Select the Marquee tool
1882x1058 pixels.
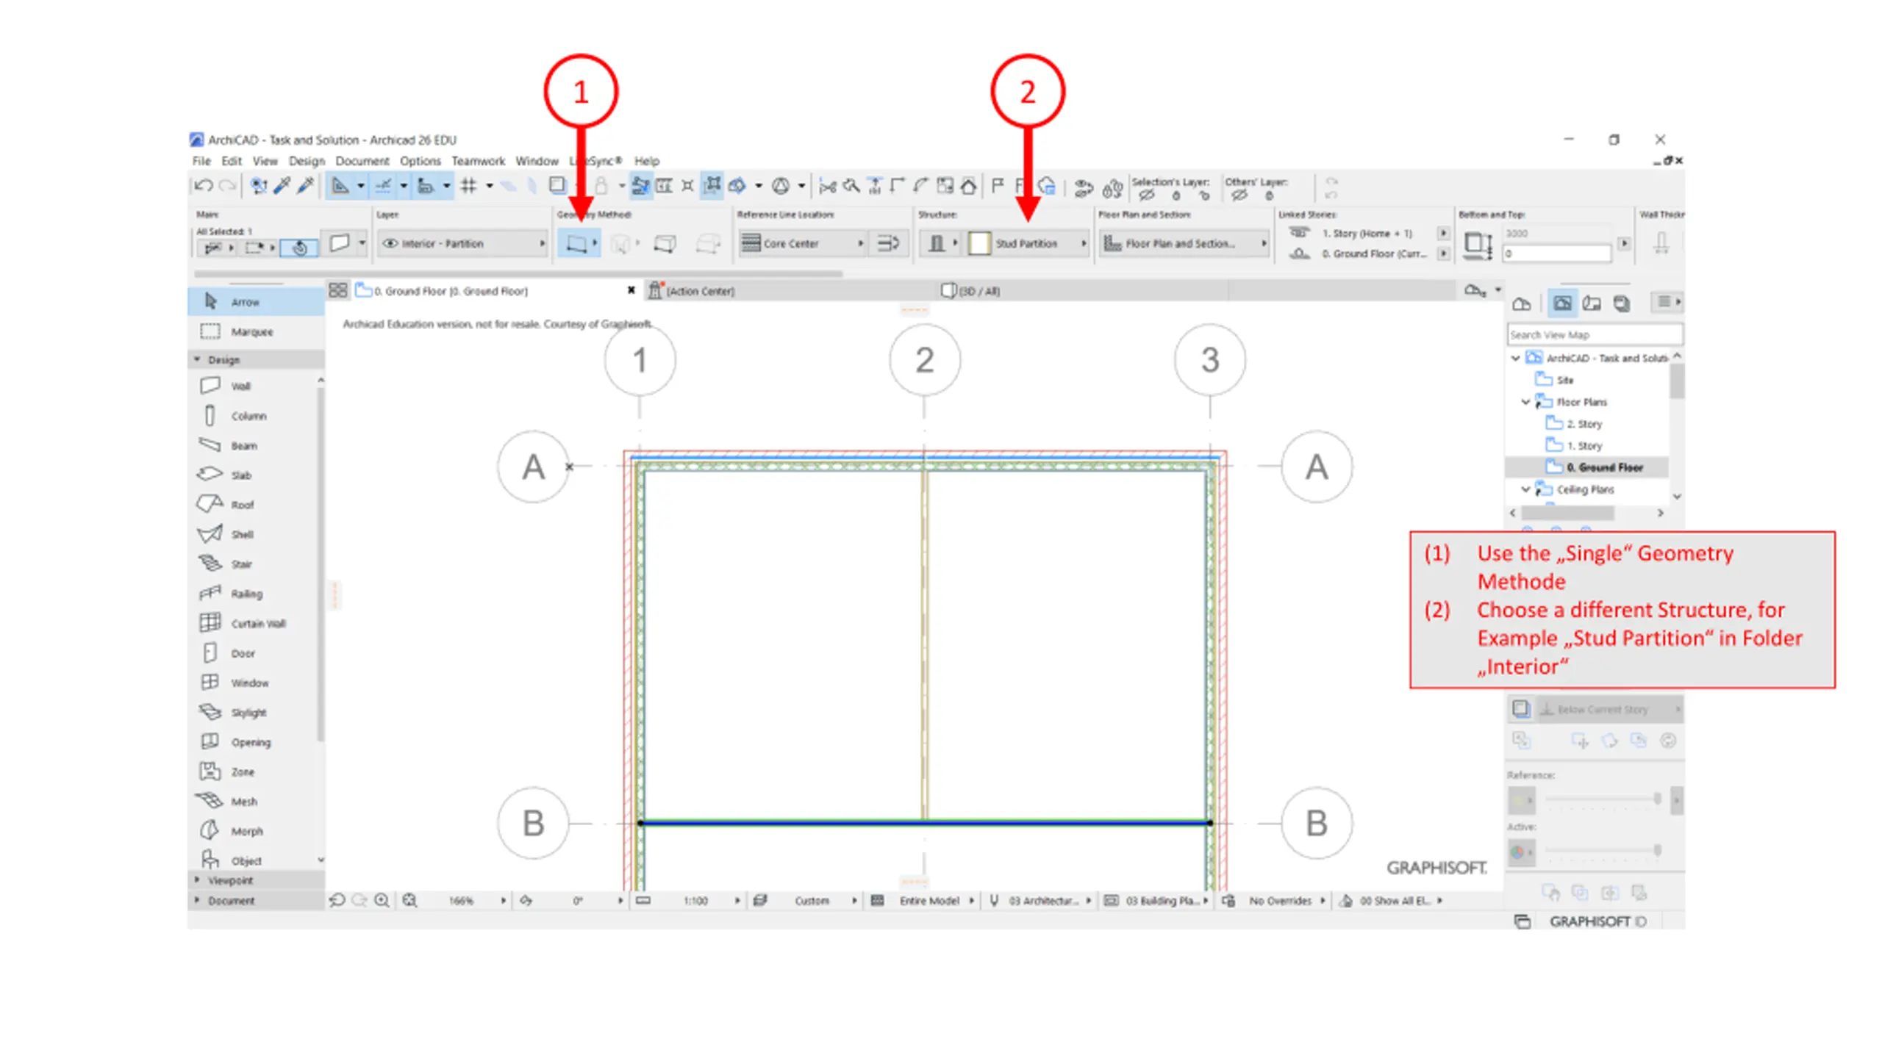point(251,332)
